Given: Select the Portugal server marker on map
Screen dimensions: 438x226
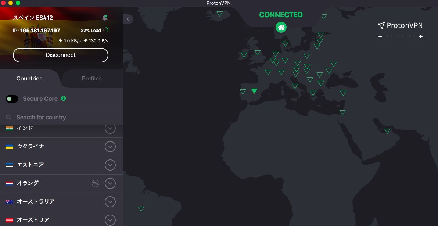Looking at the screenshot, I should pos(243,92).
